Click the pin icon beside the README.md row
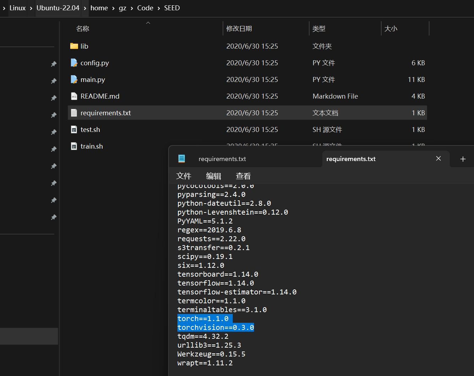Image resolution: width=474 pixels, height=376 pixels. (x=54, y=98)
